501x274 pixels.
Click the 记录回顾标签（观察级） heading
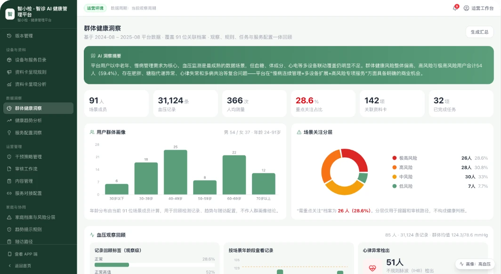click(118, 250)
